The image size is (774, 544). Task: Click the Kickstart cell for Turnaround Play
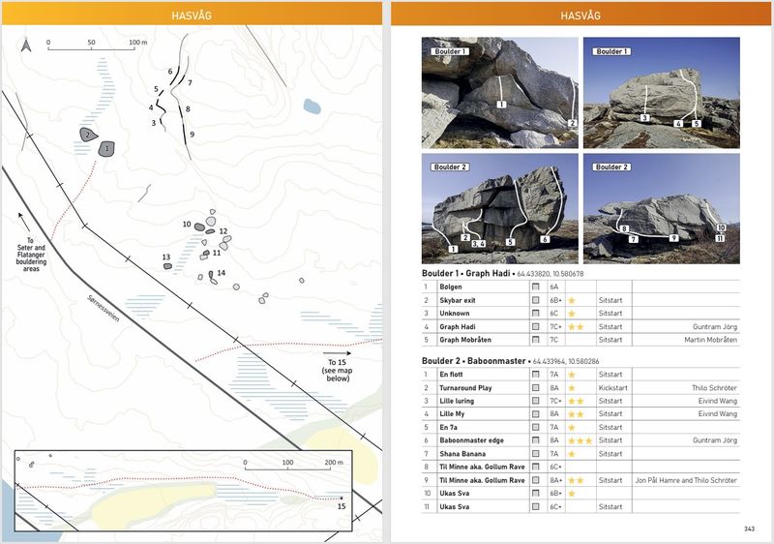click(613, 387)
